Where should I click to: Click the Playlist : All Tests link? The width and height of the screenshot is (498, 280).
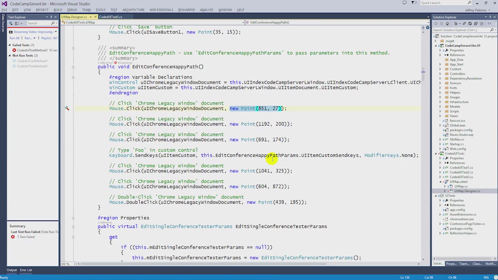(x=49, y=38)
